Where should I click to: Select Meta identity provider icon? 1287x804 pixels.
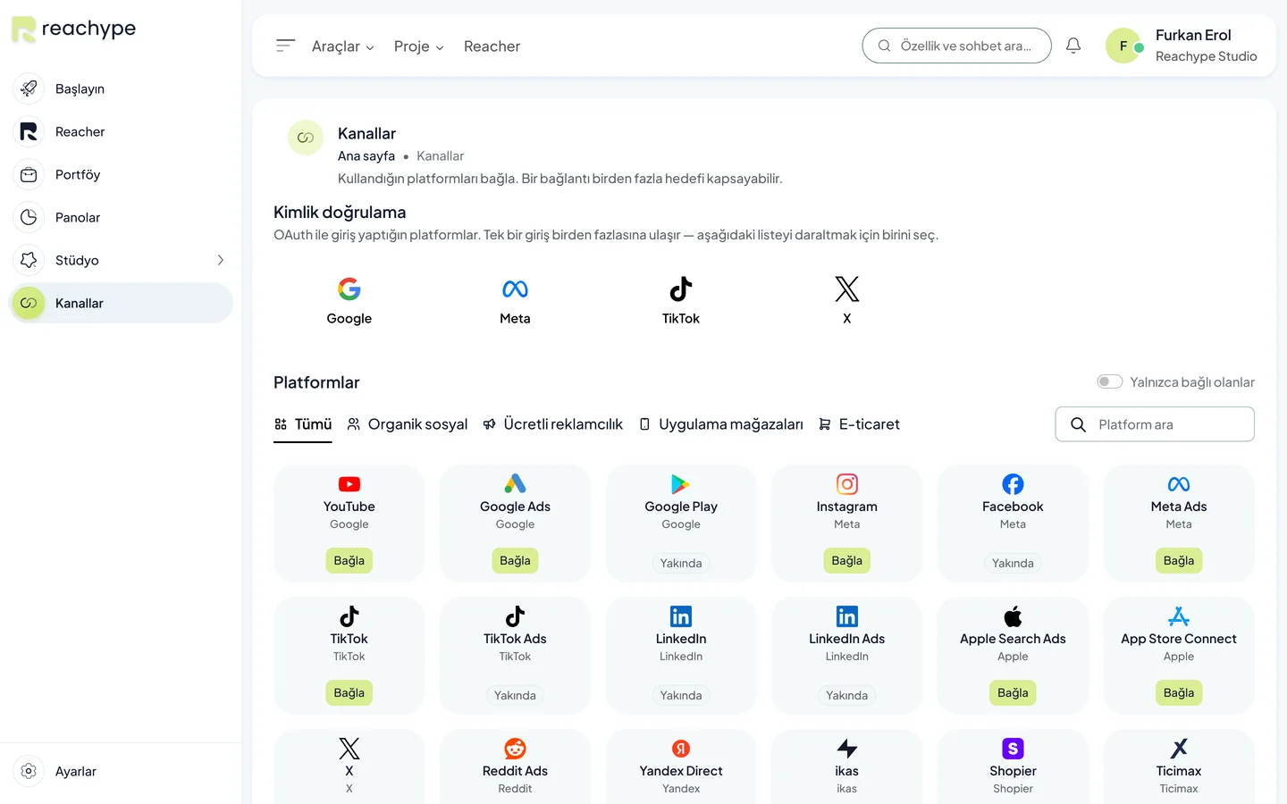point(515,289)
